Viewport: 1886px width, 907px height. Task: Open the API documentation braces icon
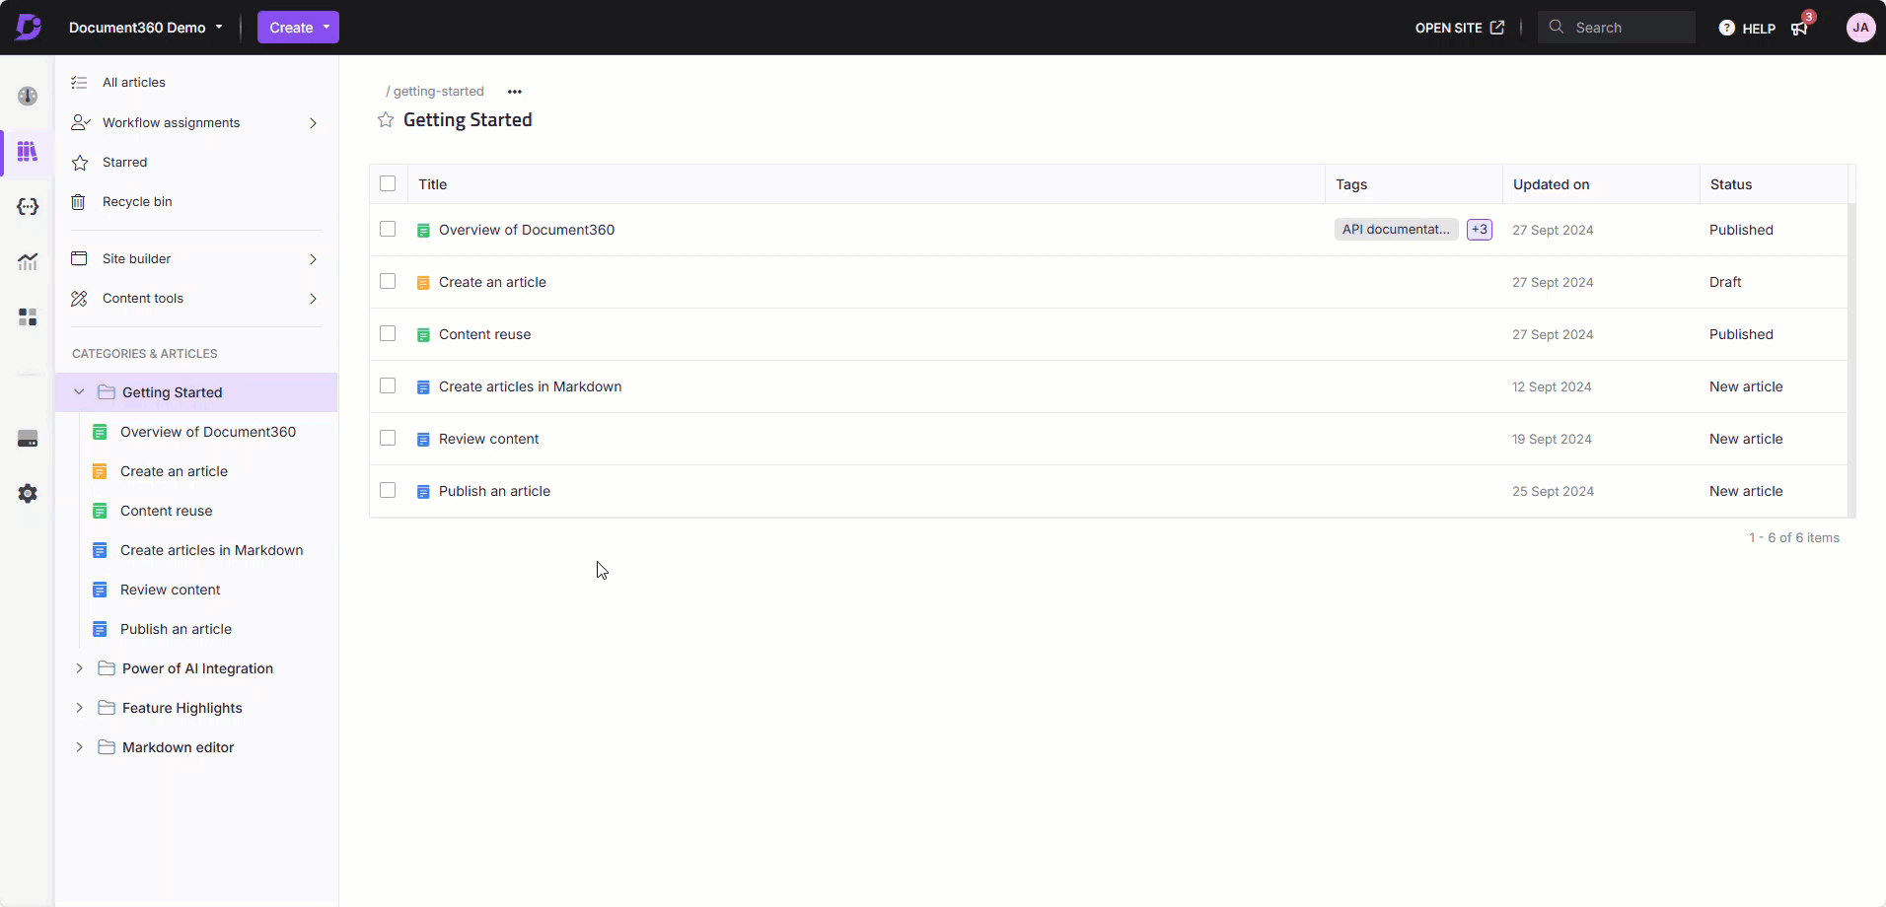[28, 206]
